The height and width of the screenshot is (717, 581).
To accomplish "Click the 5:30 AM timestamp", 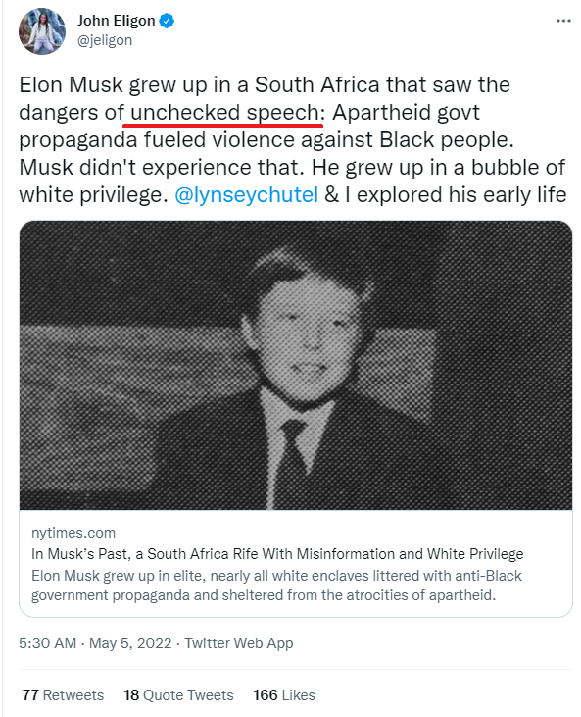I will [47, 643].
